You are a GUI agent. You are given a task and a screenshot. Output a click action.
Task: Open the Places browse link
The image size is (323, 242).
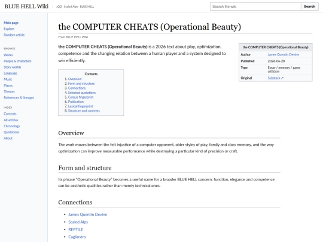pos(8,85)
